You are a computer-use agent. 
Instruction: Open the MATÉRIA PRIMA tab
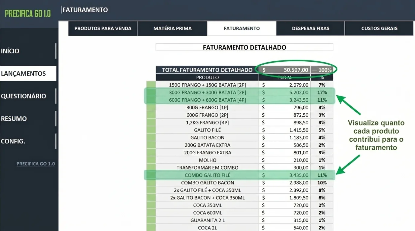point(172,28)
